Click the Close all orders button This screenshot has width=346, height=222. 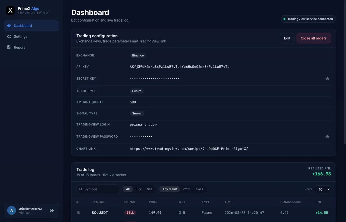tap(314, 38)
